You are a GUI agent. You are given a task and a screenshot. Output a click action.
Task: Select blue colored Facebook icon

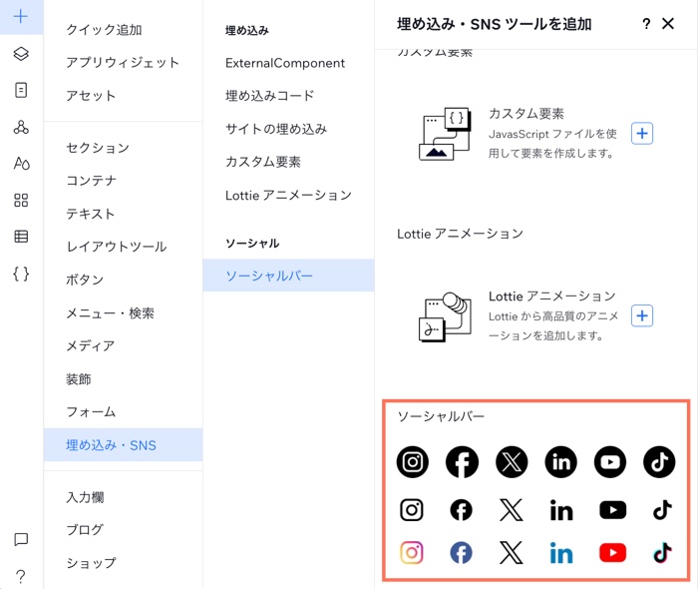click(461, 553)
